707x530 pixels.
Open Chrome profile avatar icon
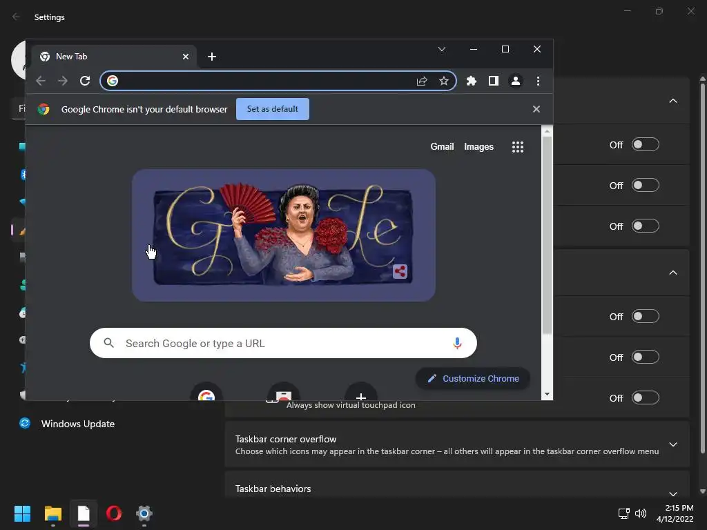click(x=515, y=81)
